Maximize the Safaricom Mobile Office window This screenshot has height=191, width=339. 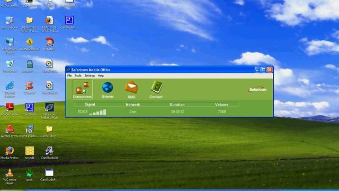click(264, 70)
